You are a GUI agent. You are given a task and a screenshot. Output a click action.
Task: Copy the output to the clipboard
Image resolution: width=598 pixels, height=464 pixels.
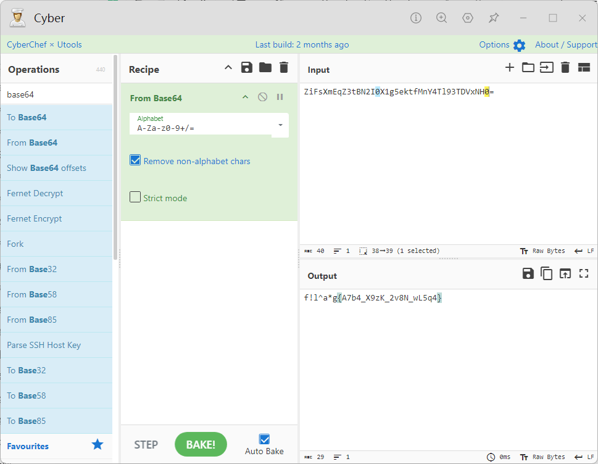click(x=547, y=273)
